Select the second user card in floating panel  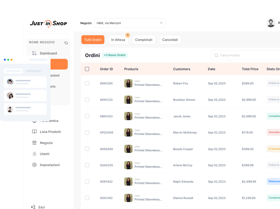25,96
